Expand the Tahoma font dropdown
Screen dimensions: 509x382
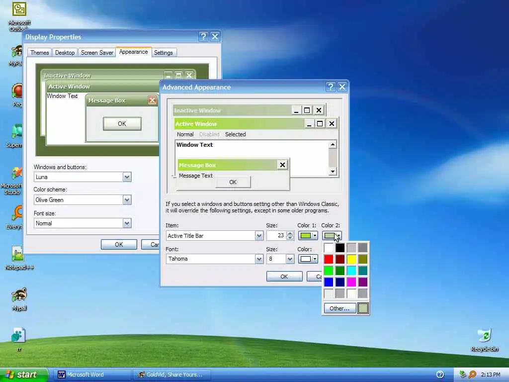[x=258, y=259]
